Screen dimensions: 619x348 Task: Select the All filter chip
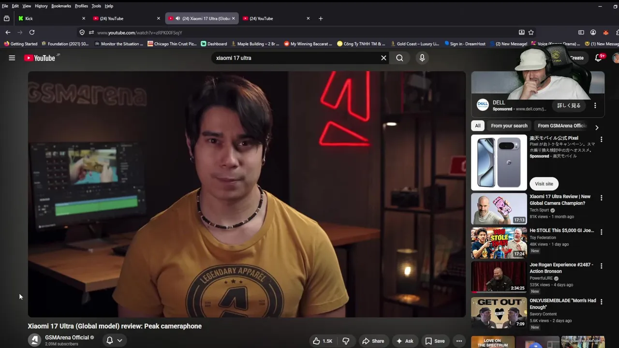[477, 126]
